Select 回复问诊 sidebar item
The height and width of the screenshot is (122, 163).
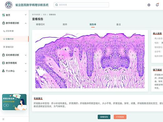tap(14, 39)
